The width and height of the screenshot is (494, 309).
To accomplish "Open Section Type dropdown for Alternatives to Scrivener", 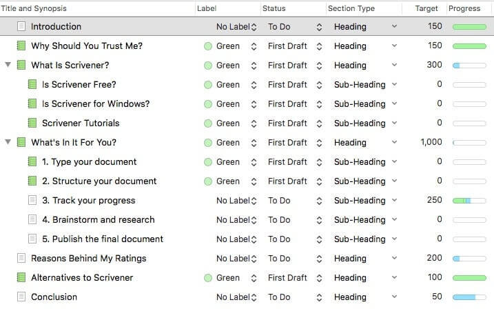I will 394,277.
